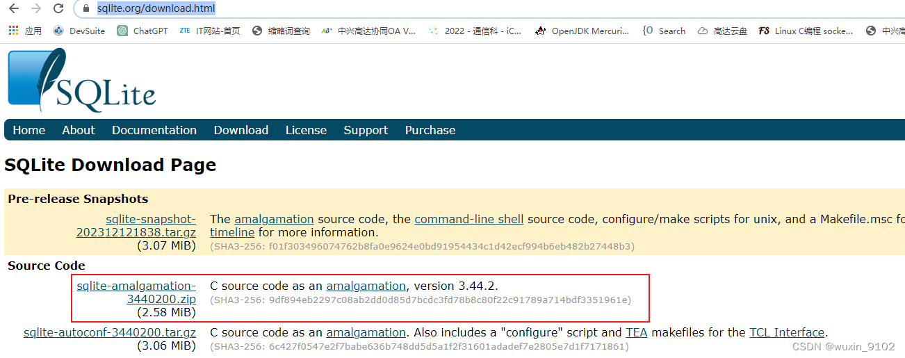Download sqlite-amalgamation-3440200.zip
This screenshot has height=358, width=905.
[136, 293]
